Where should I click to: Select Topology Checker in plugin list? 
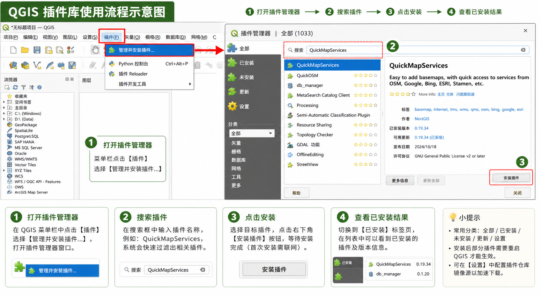tap(332, 135)
